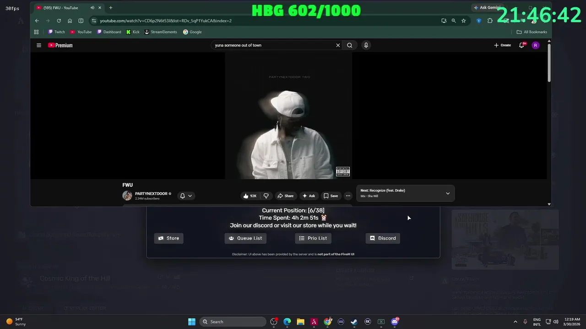Screen dimensions: 586x329
Task: Switch the ENG INTL input language
Action: (537, 322)
